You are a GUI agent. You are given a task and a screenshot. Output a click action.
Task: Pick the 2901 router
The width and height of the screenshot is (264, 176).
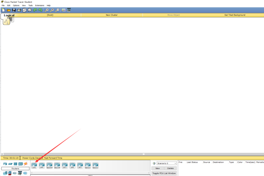pyautogui.click(x=73, y=165)
